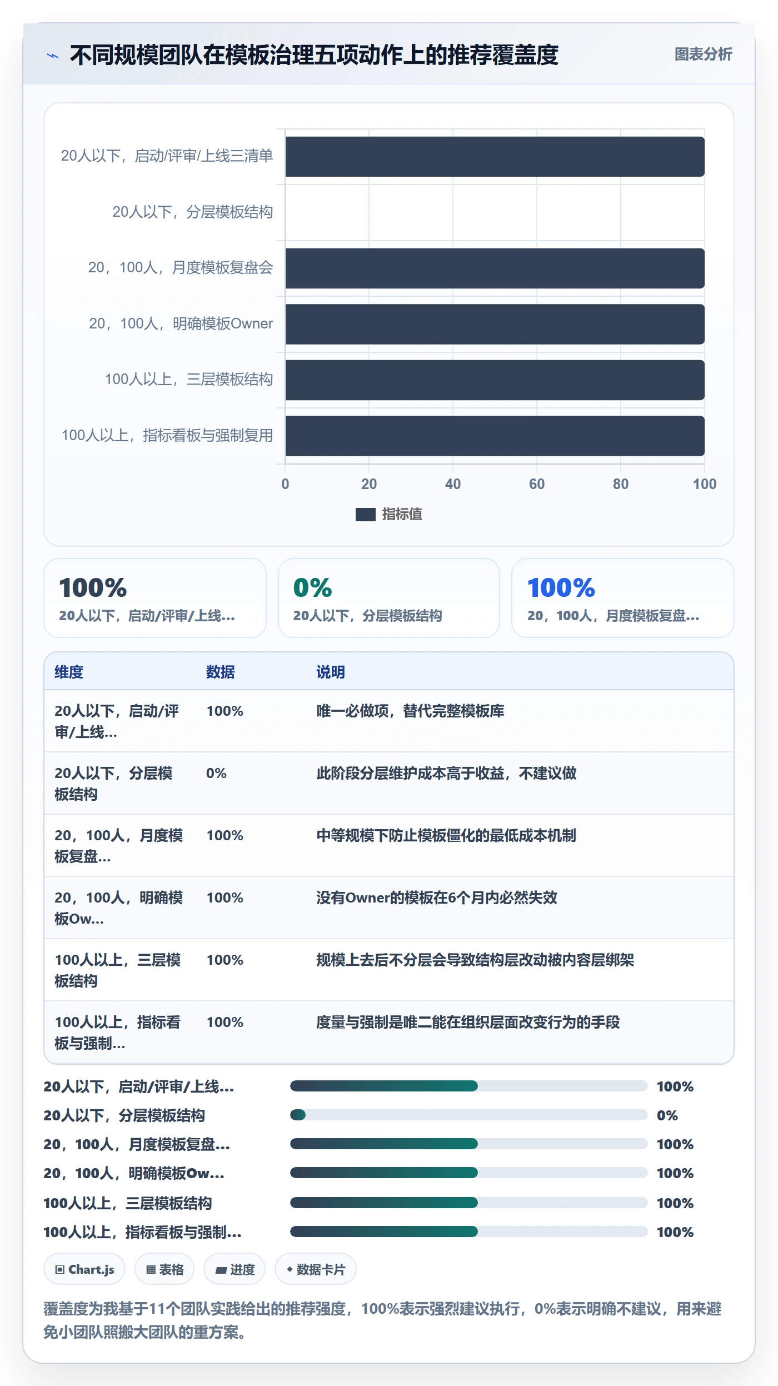Click table cell 唯一必做项，替代完整模板库
The image size is (778, 1386).
coord(410,711)
